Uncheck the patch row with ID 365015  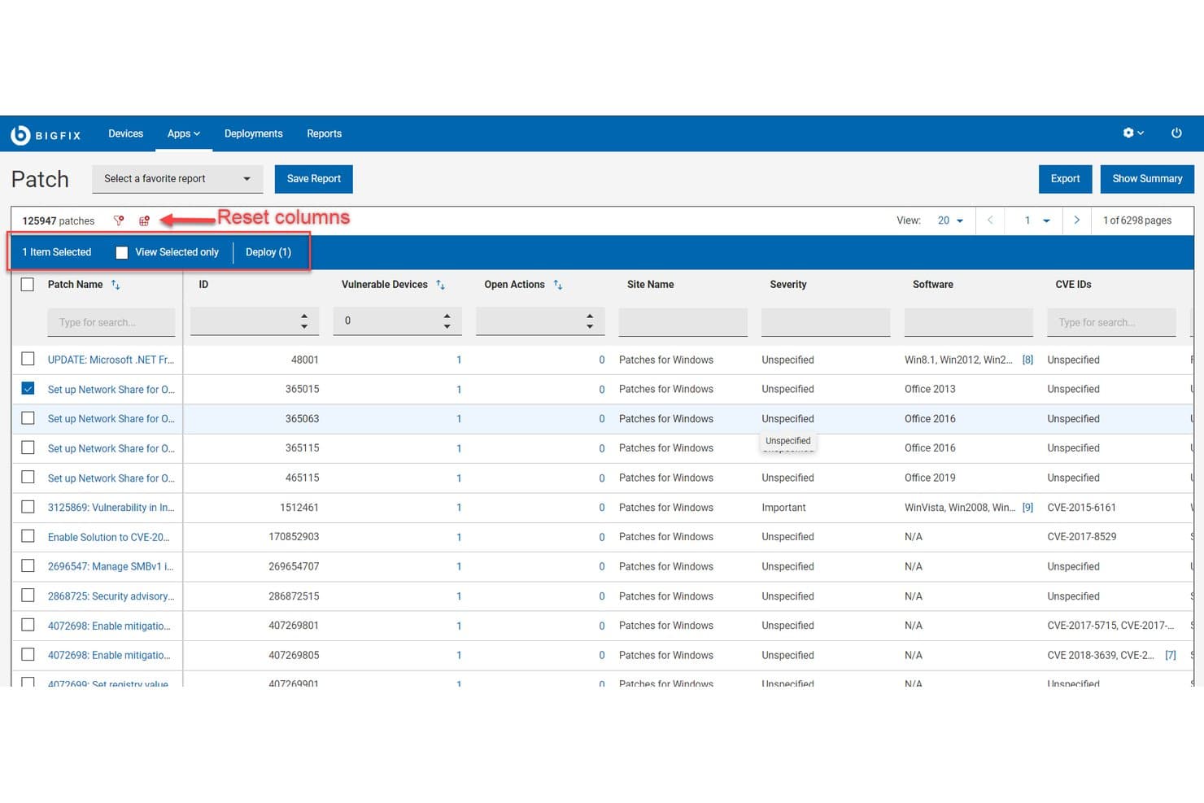(28, 389)
